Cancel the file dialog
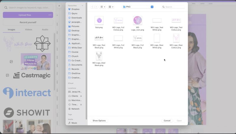The height and width of the screenshot is (134, 236). [167, 121]
